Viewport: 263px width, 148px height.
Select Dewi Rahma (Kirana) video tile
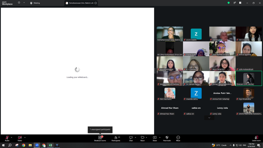pos(222,49)
